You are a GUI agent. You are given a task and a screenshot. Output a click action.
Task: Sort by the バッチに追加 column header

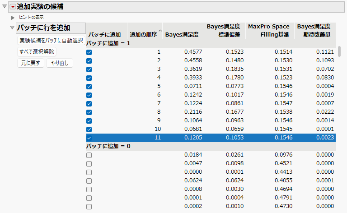click(107, 31)
